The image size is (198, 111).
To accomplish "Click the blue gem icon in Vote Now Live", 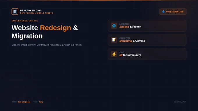I will [x=163, y=12].
